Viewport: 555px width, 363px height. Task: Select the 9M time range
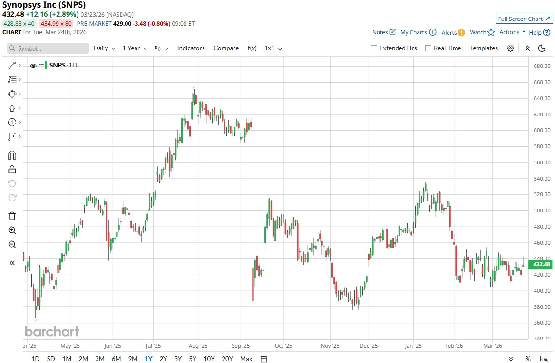tap(133, 359)
